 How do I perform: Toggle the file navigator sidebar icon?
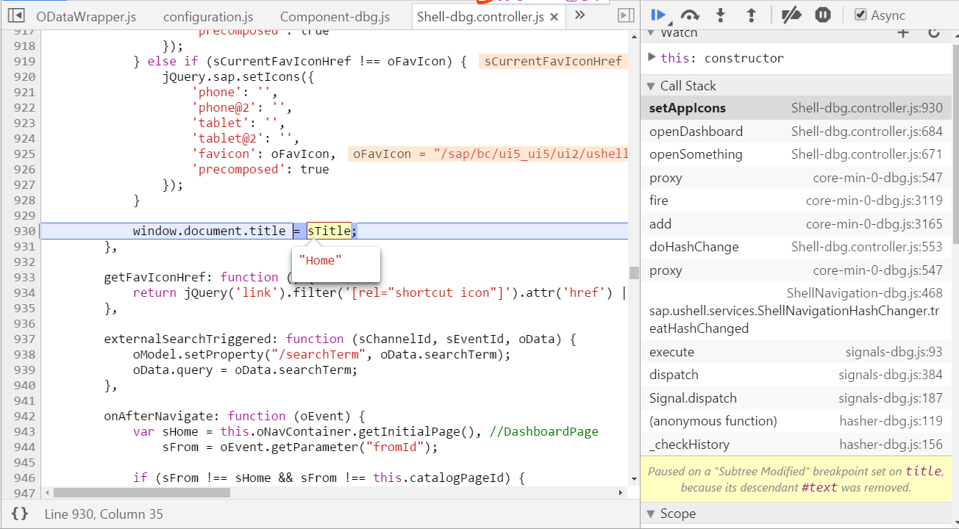(17, 15)
